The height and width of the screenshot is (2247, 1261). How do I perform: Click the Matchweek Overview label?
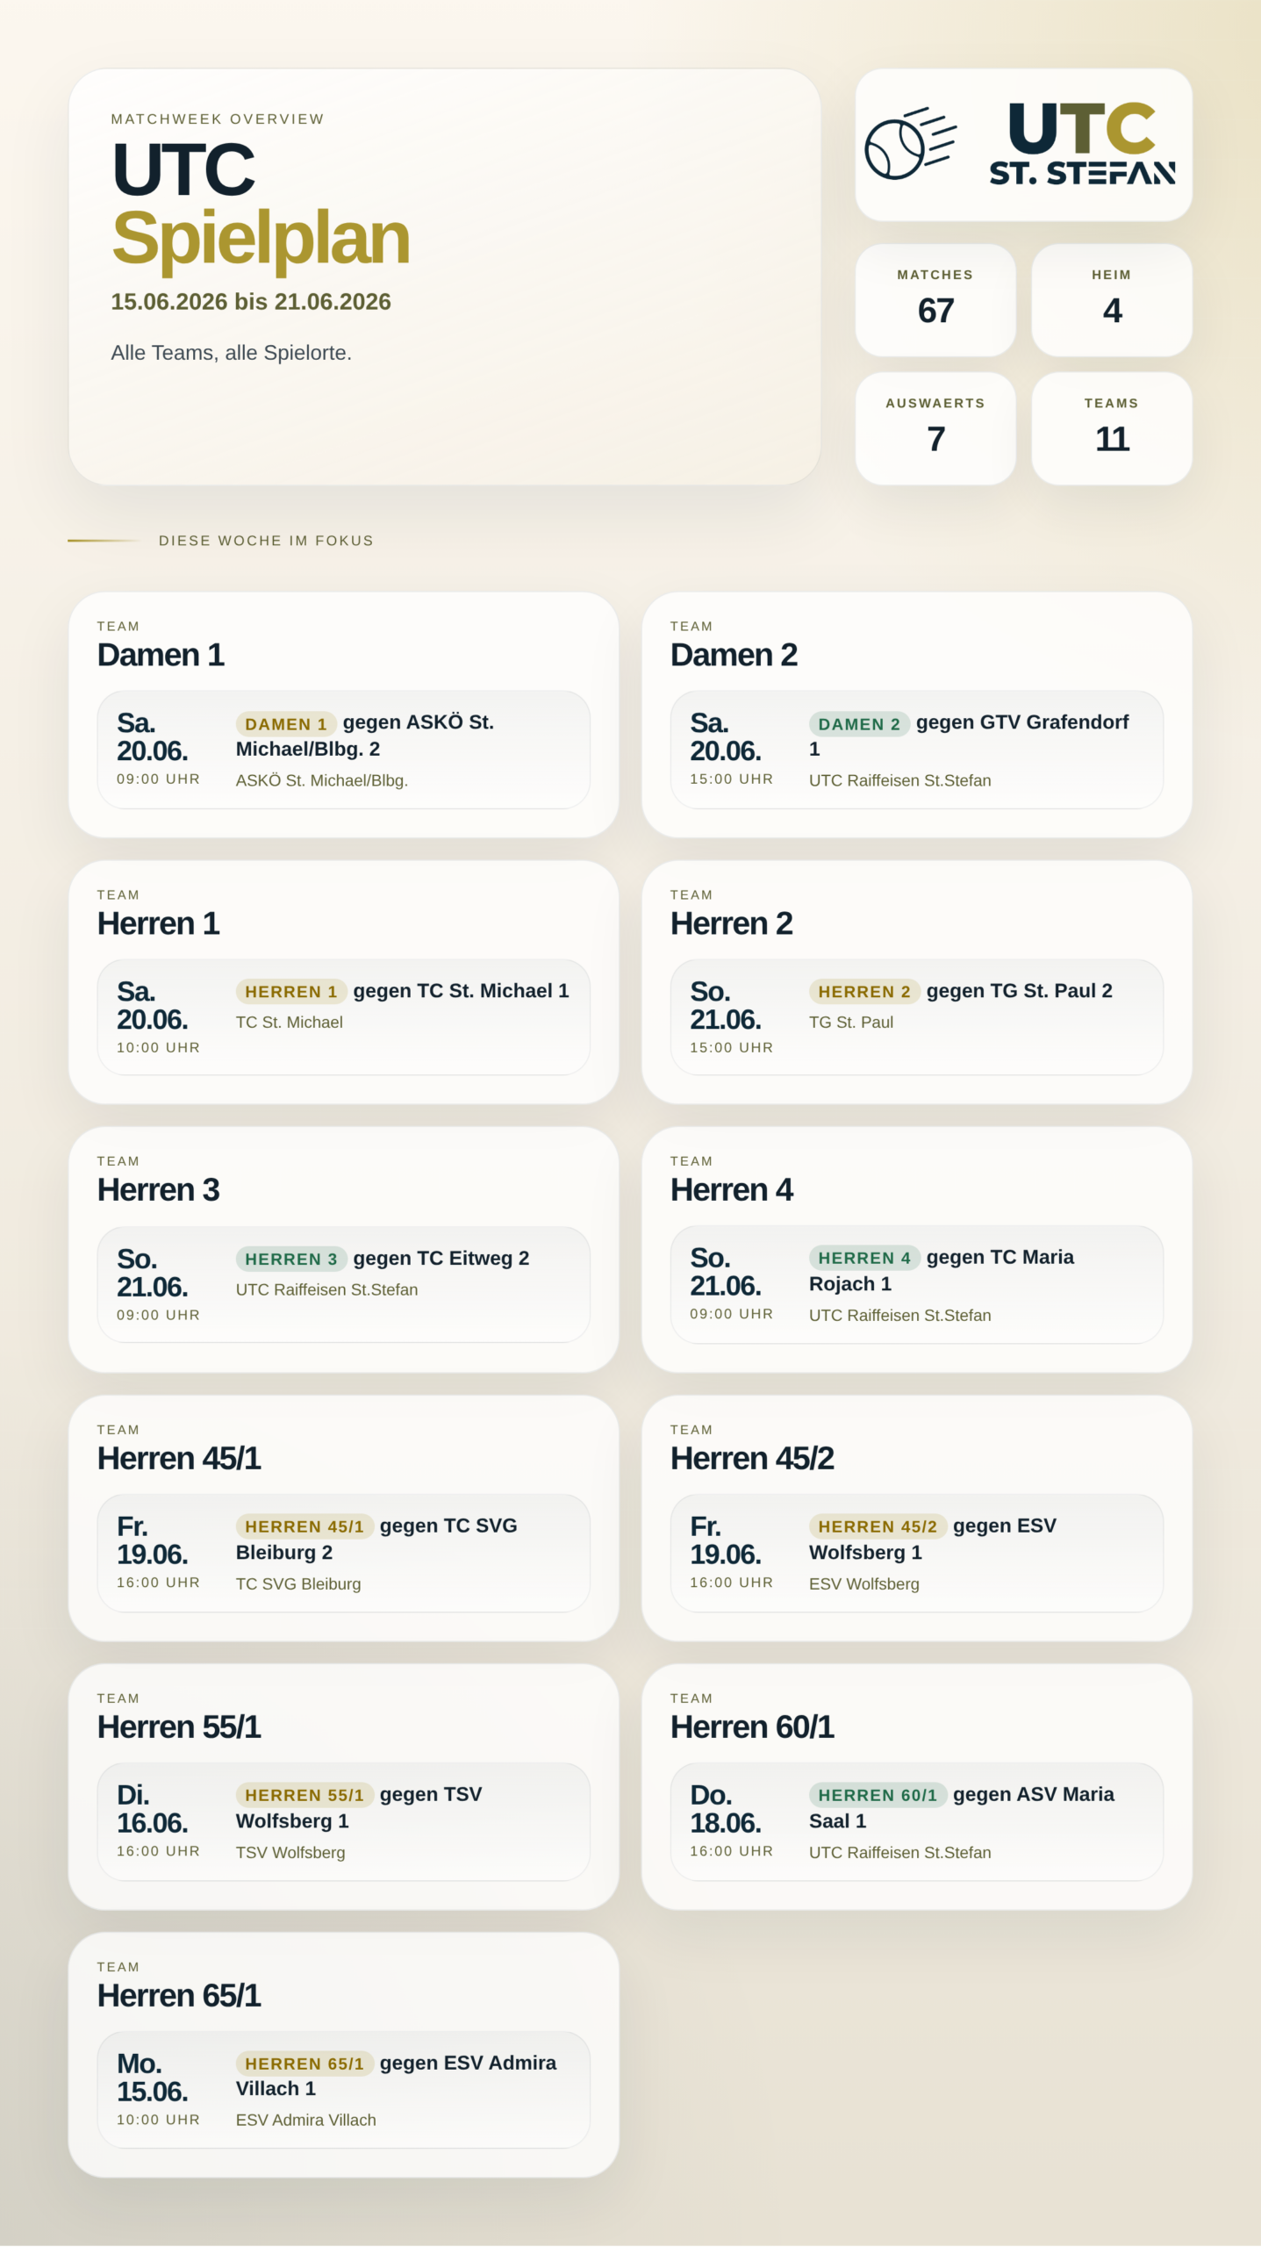[218, 119]
